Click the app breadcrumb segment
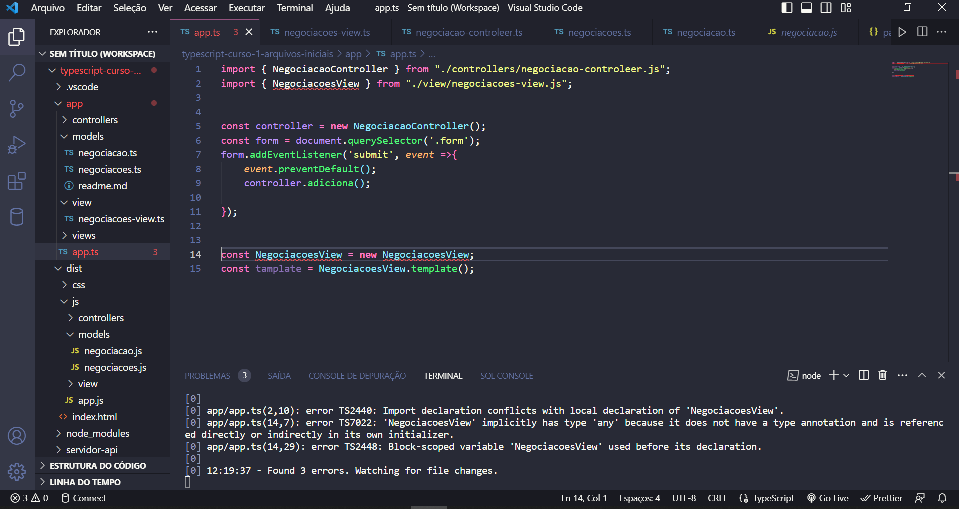The height and width of the screenshot is (509, 959). click(x=353, y=54)
